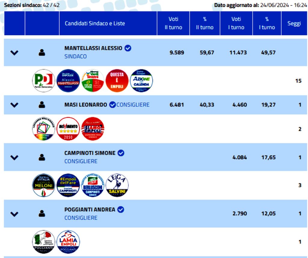
Task: Click the Seggi column header
Action: point(294,23)
